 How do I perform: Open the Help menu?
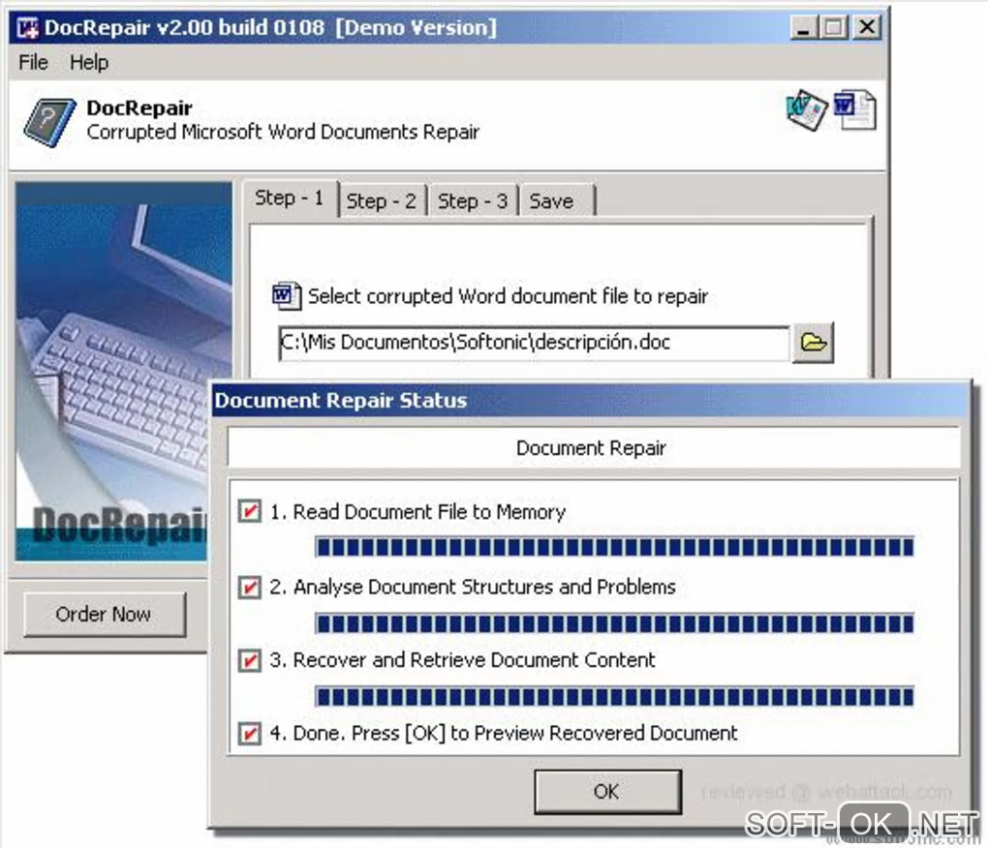click(89, 62)
